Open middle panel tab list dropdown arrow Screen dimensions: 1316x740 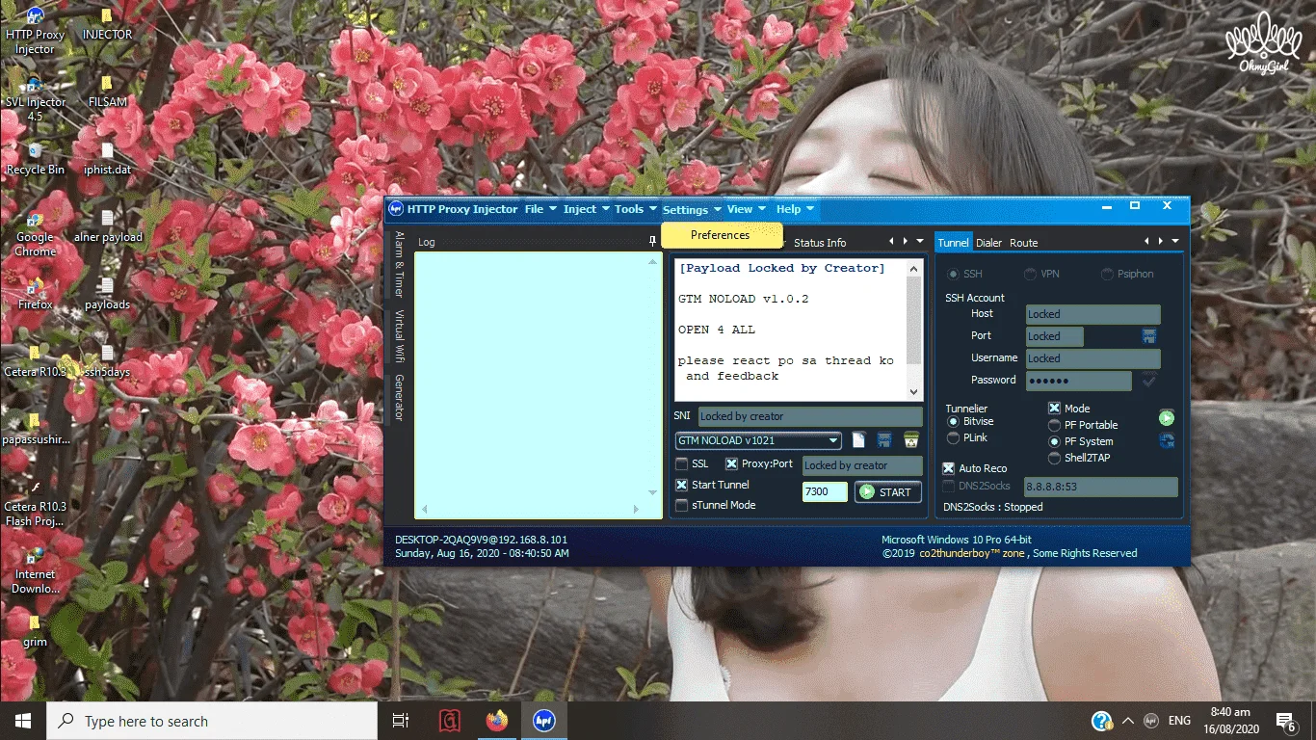pos(921,242)
